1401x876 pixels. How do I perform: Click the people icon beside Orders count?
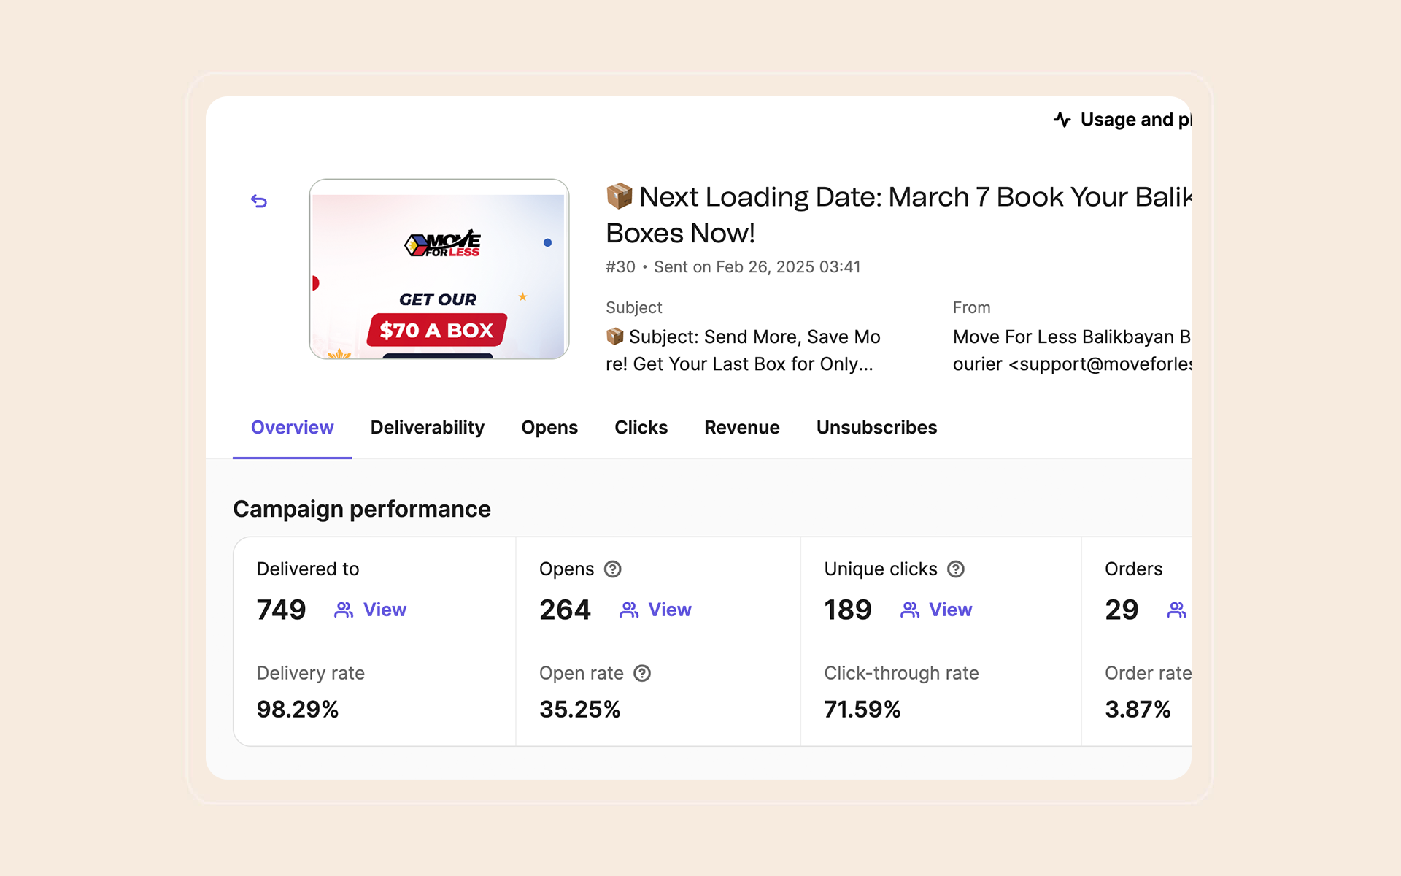click(1176, 610)
